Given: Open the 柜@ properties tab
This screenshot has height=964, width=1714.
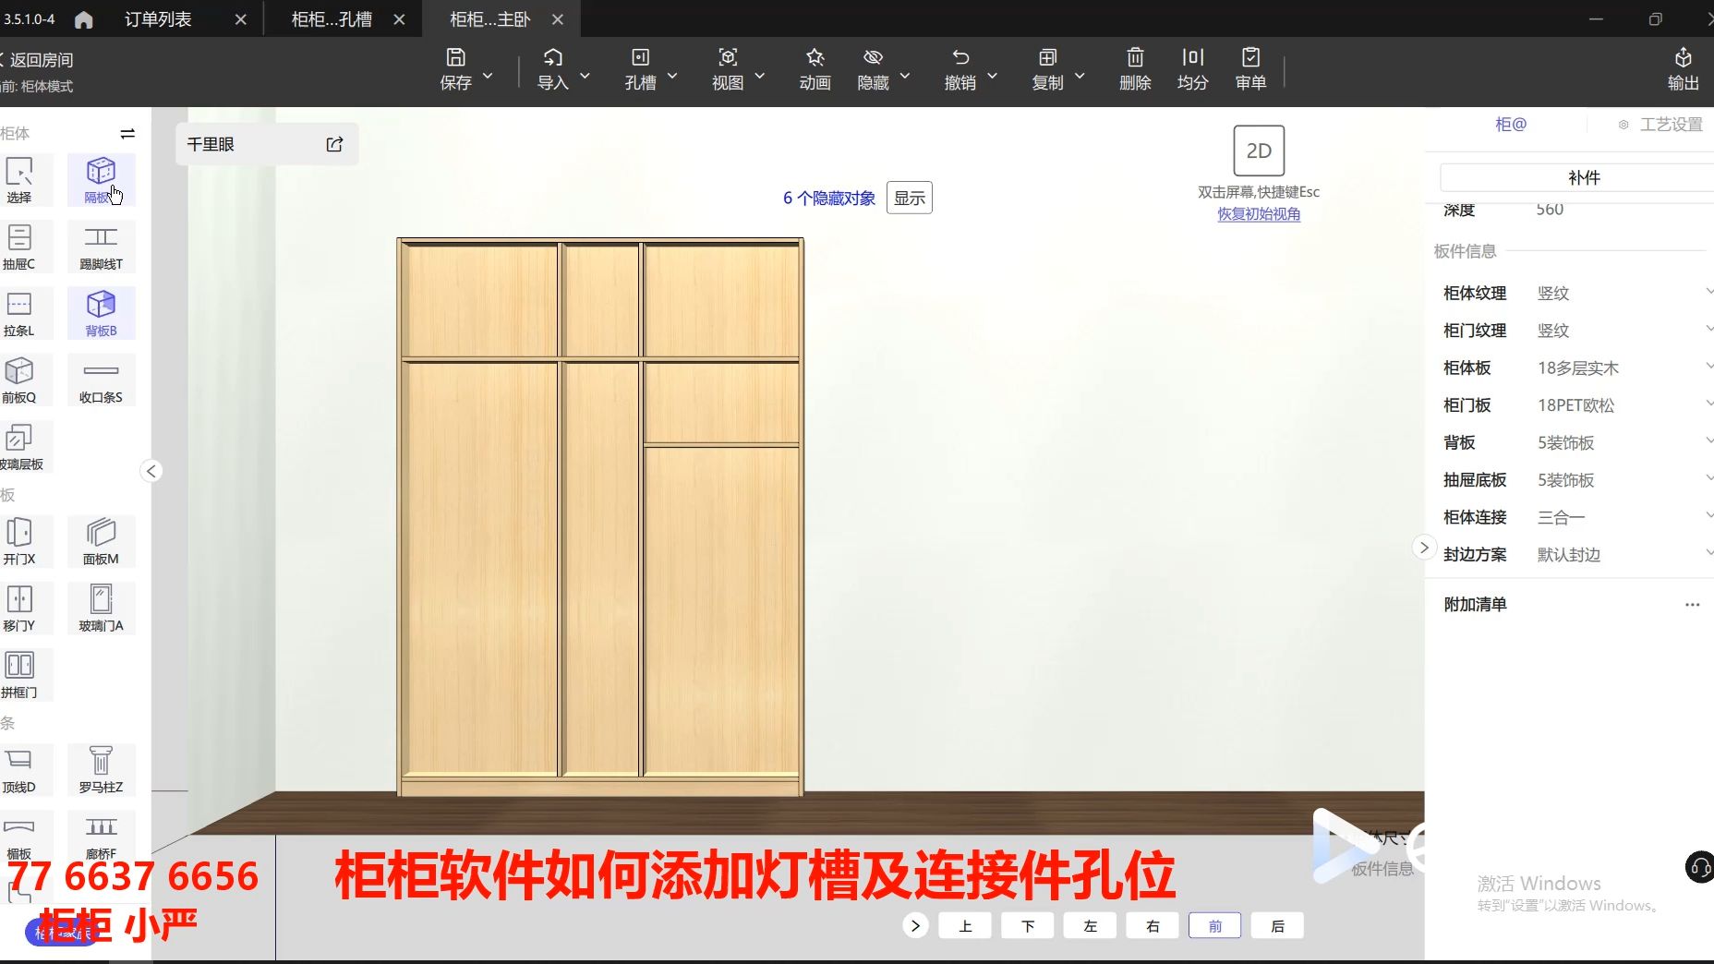Looking at the screenshot, I should click(1511, 124).
